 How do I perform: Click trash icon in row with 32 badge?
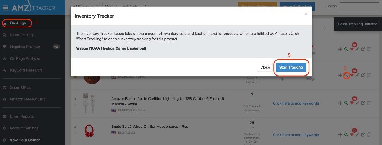(369, 49)
